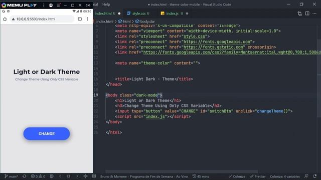The width and height of the screenshot is (321, 180).
Task: Toggle mute speaker icon in status bar
Action: (x=86, y=176)
